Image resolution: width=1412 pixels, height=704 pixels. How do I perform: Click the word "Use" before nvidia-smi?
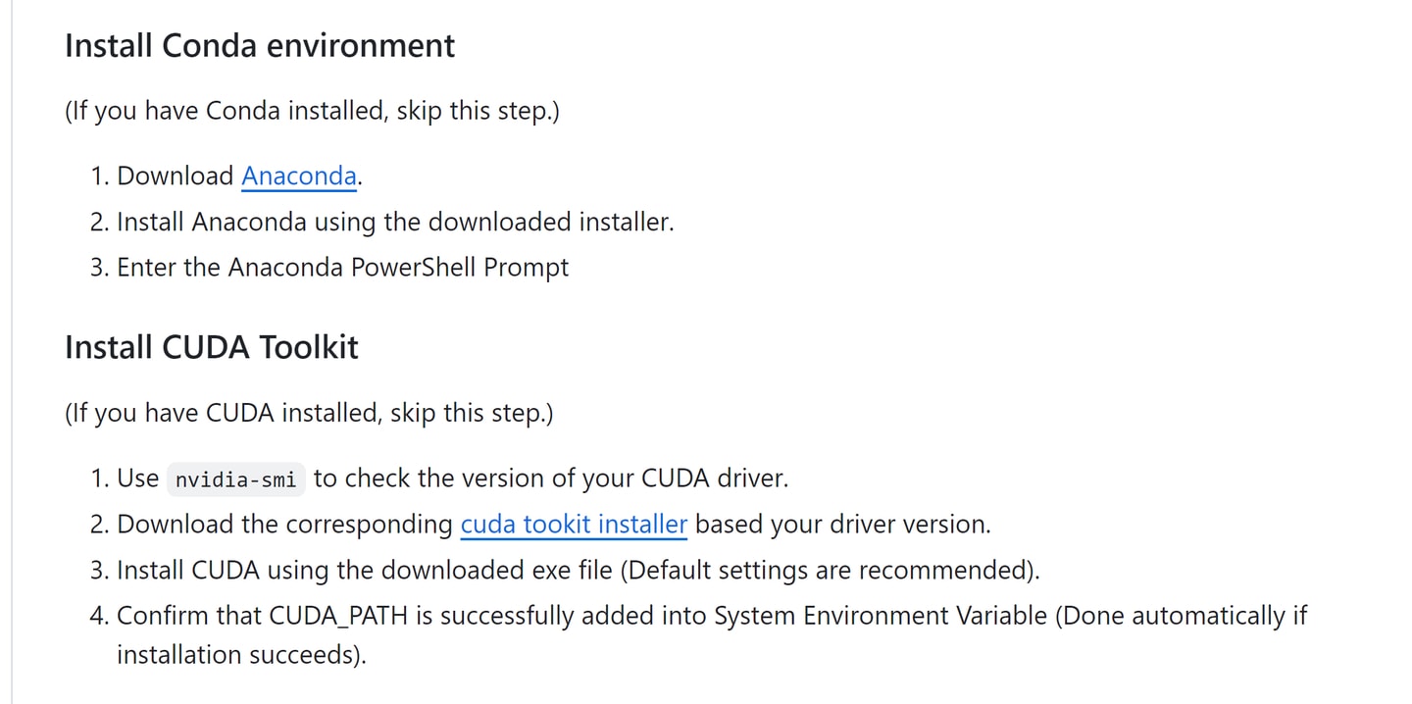click(137, 478)
